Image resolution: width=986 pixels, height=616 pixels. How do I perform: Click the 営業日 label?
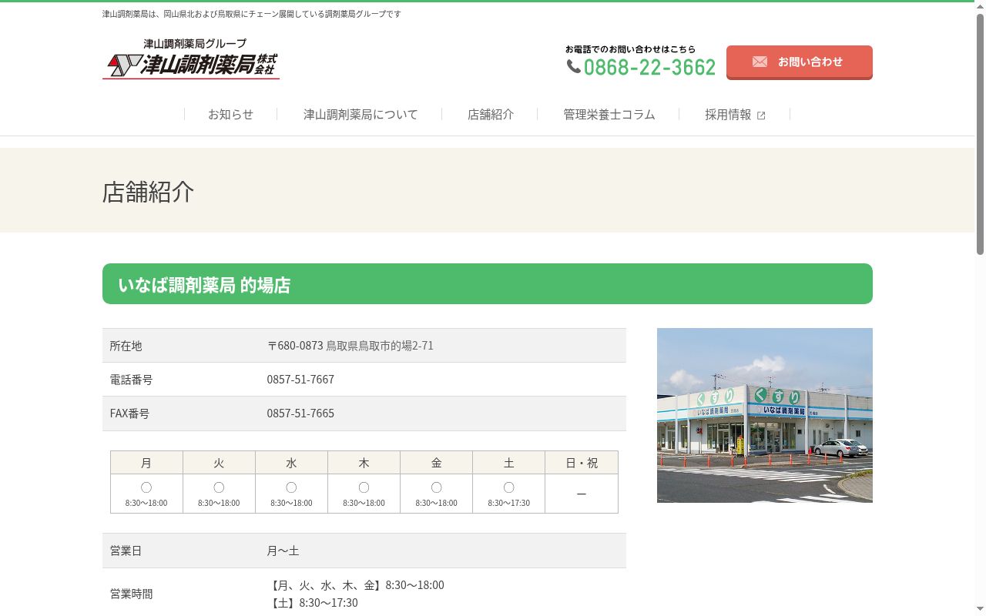[x=126, y=551]
